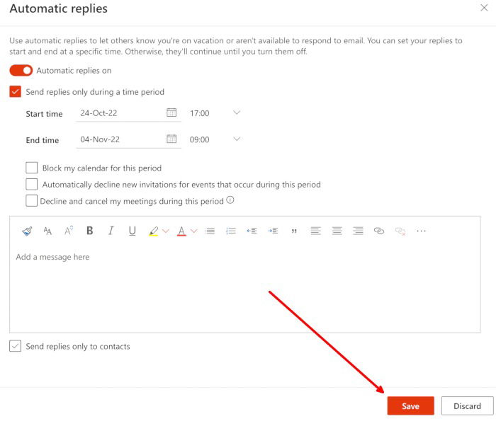Click the Format painter icon
496x421 pixels.
point(27,231)
